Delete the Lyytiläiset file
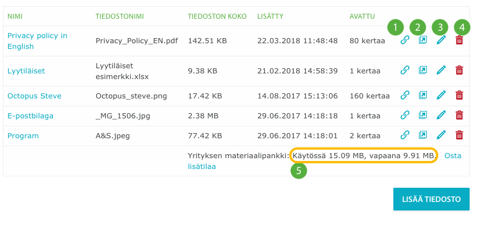Screen dimensions: 481x227 coord(459,70)
